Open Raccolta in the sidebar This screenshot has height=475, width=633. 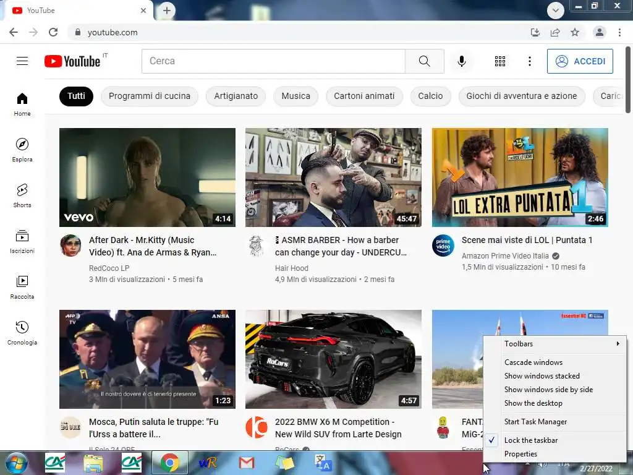[22, 287]
